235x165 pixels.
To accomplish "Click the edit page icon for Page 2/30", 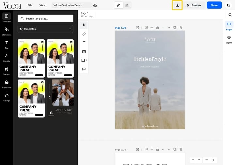I will tap(138, 149).
